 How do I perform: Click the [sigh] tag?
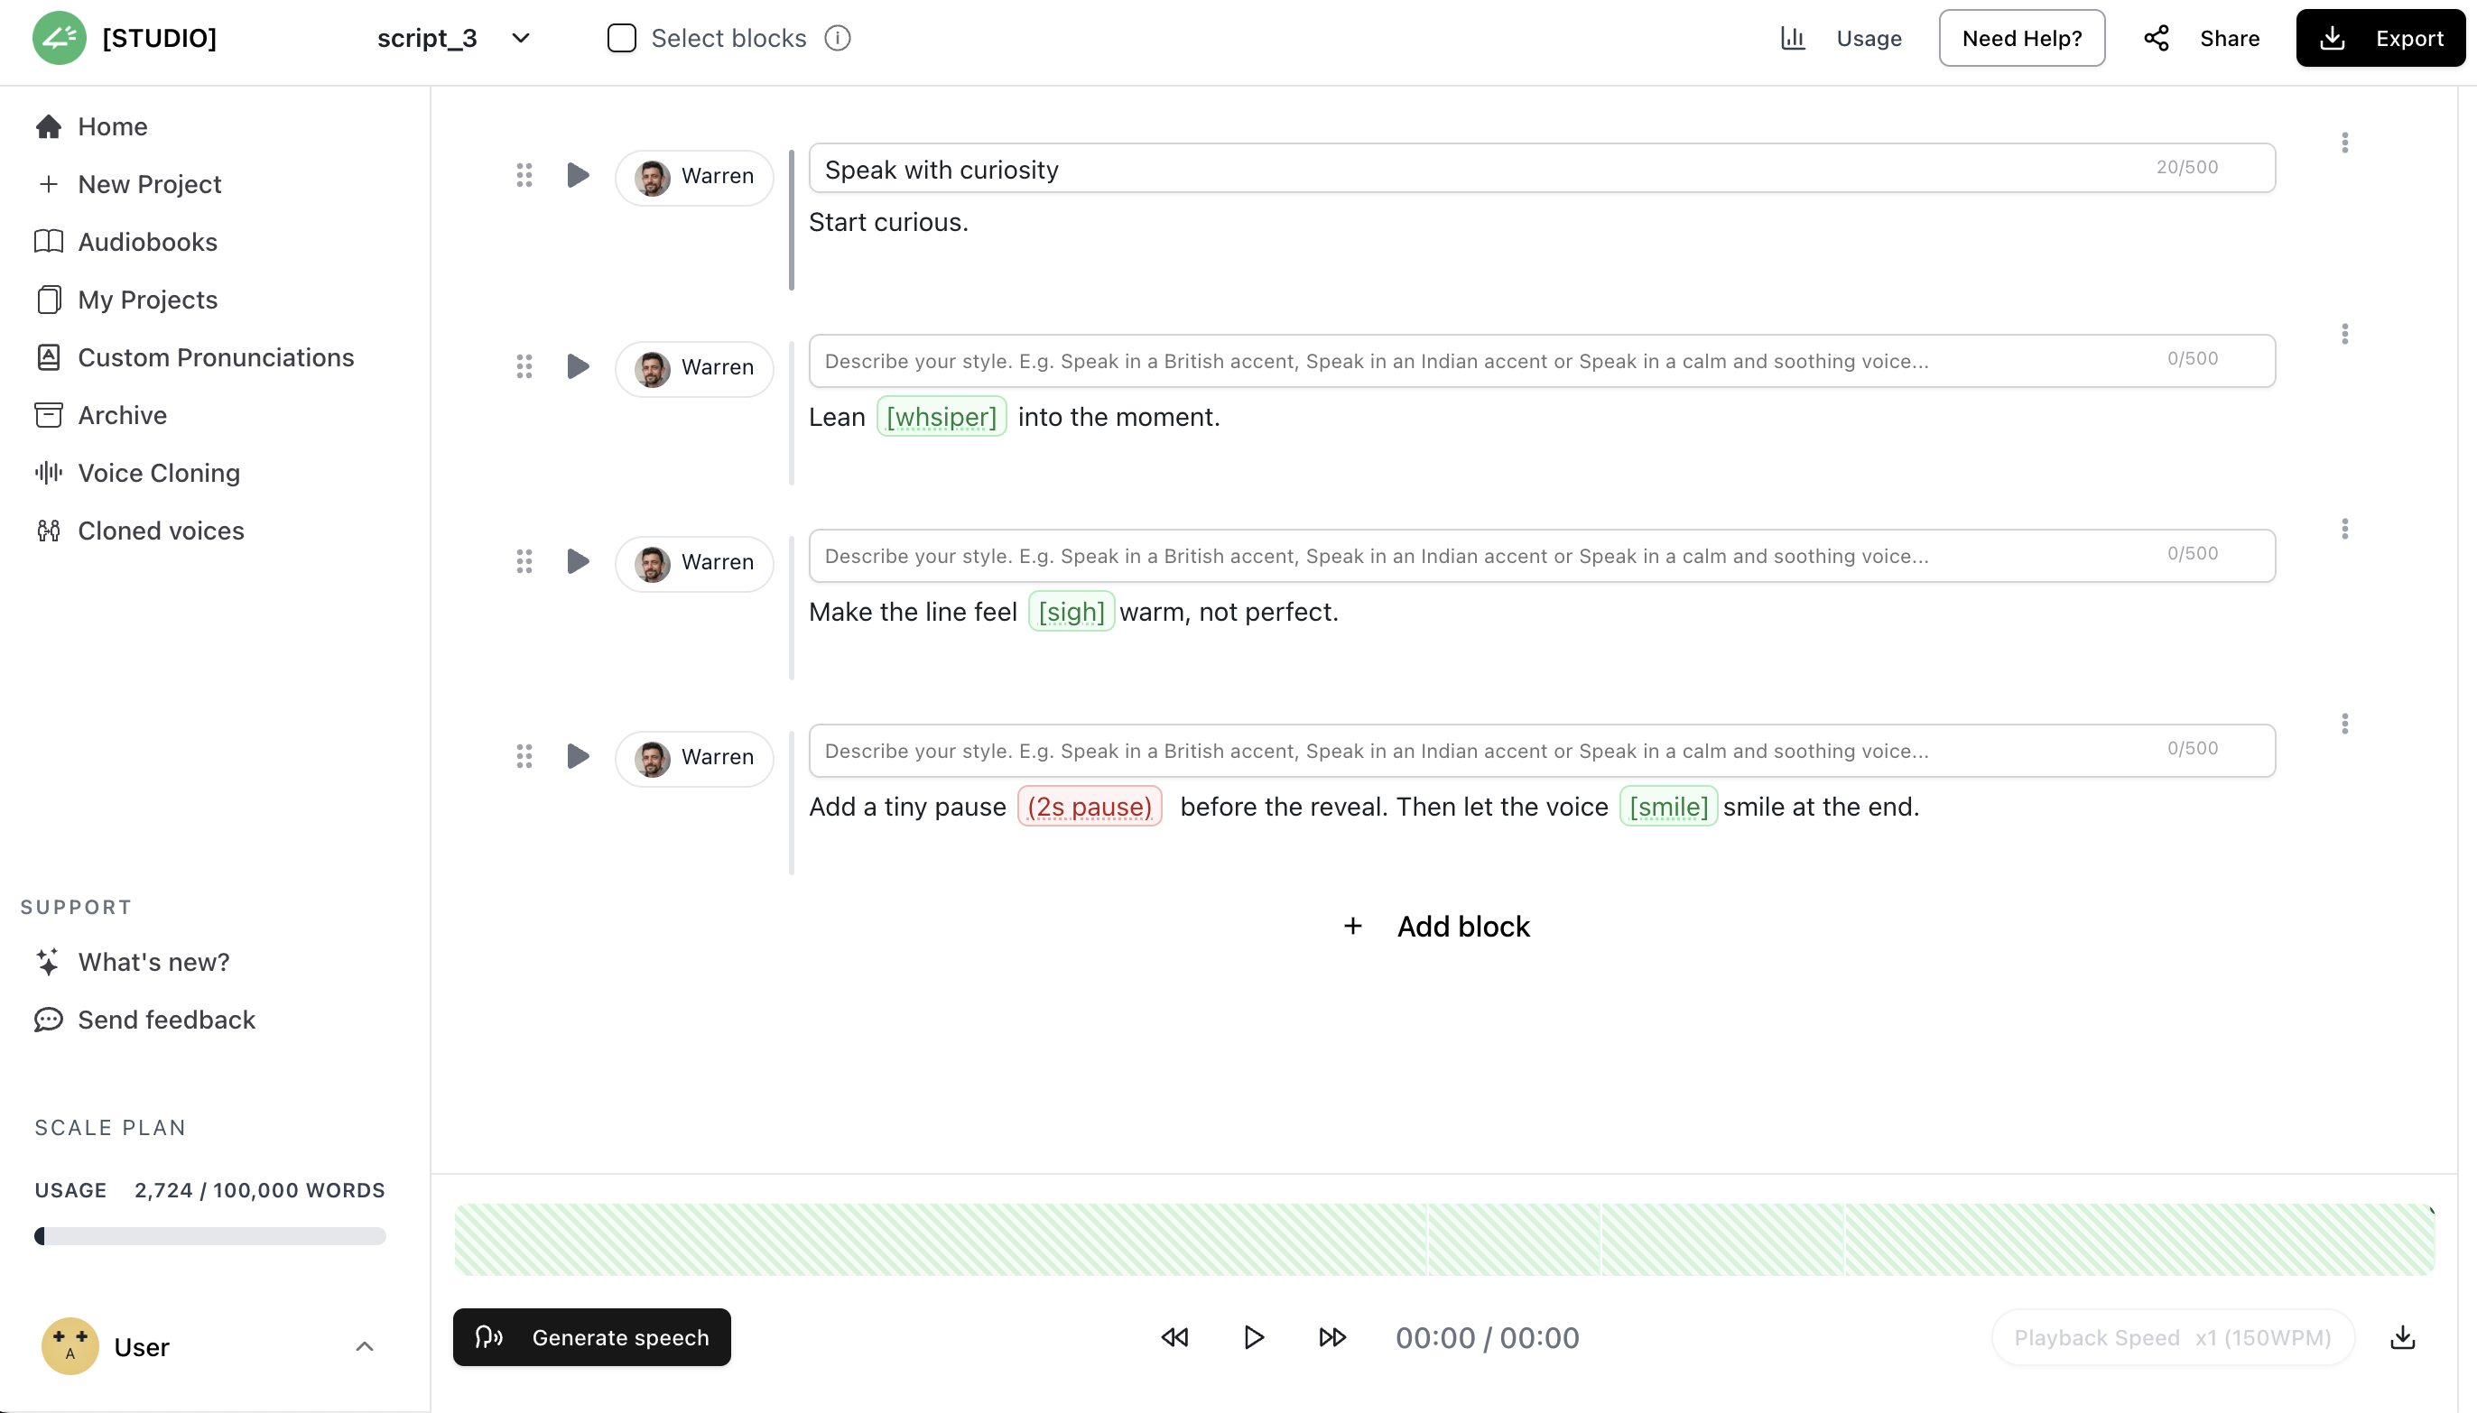tap(1072, 613)
